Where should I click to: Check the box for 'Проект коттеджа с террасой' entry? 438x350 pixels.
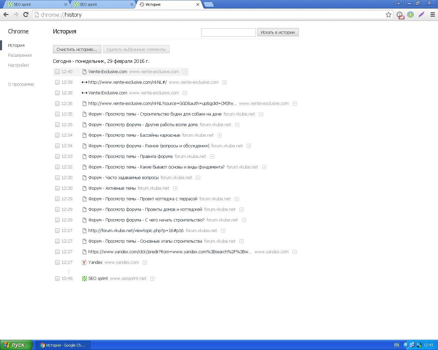[57, 199]
